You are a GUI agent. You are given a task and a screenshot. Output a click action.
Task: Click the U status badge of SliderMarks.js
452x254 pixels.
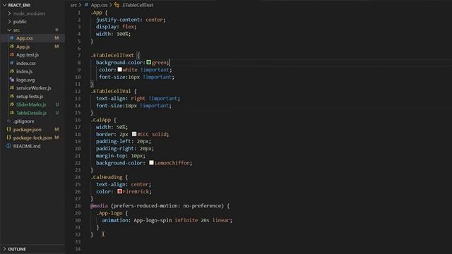click(x=57, y=104)
